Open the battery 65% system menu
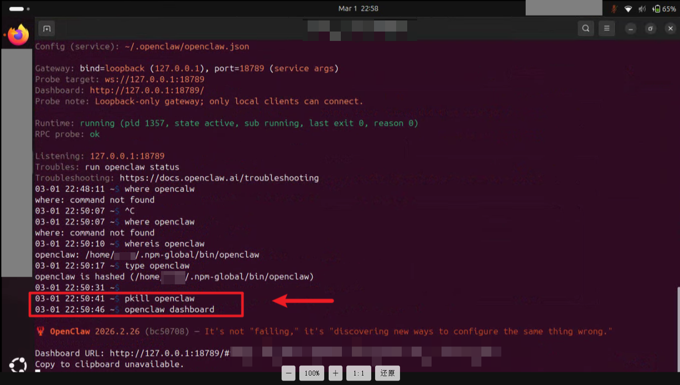The width and height of the screenshot is (680, 385). click(665, 9)
